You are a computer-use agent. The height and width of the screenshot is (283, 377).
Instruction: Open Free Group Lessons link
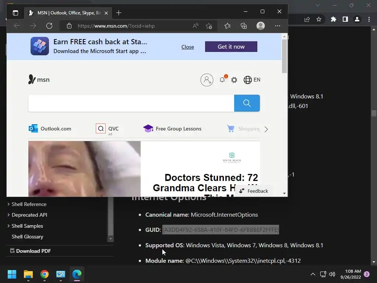click(172, 129)
